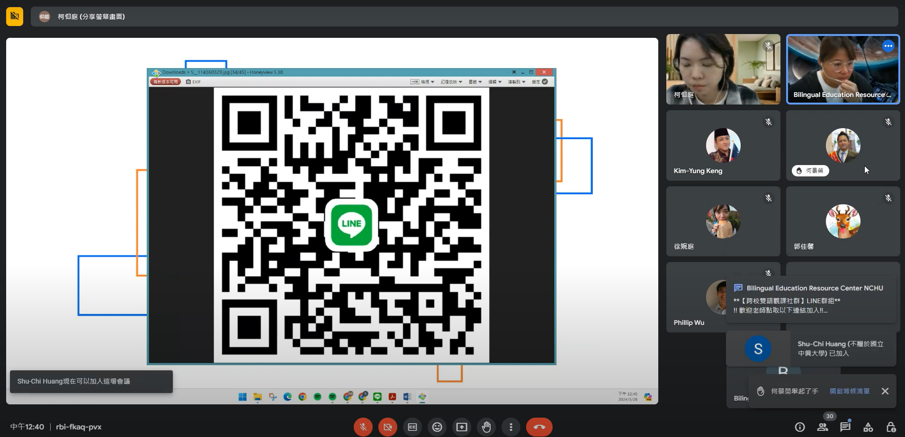Click the 開啟等候清單 link
This screenshot has height=437, width=905.
click(850, 391)
